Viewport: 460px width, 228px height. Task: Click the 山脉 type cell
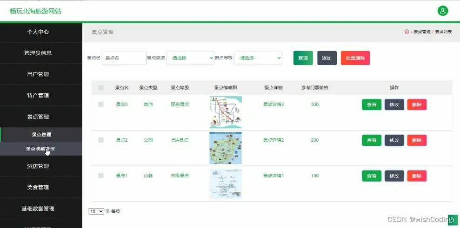148,176
